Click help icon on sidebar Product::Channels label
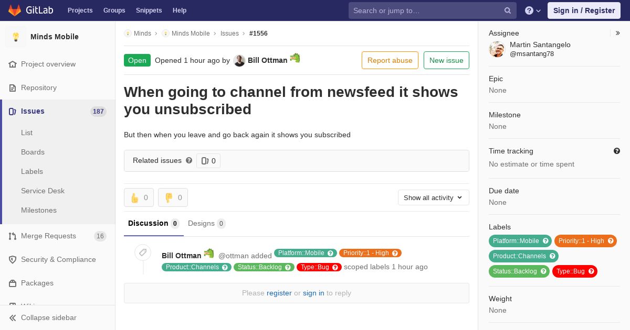Image resolution: width=630 pixels, height=330 pixels. 552,256
